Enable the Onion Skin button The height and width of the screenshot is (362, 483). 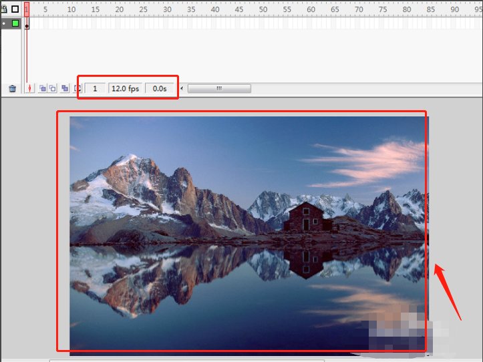[41, 88]
